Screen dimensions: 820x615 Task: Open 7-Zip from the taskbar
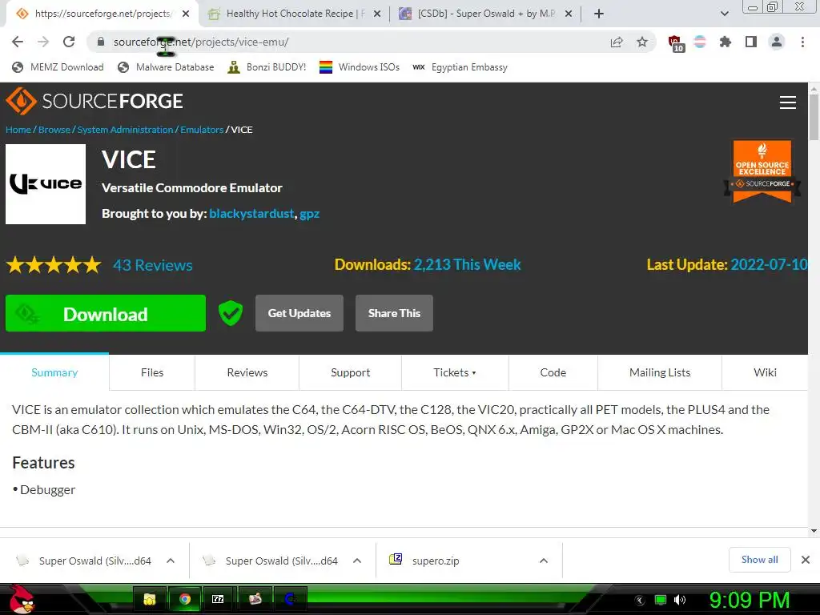(x=218, y=599)
